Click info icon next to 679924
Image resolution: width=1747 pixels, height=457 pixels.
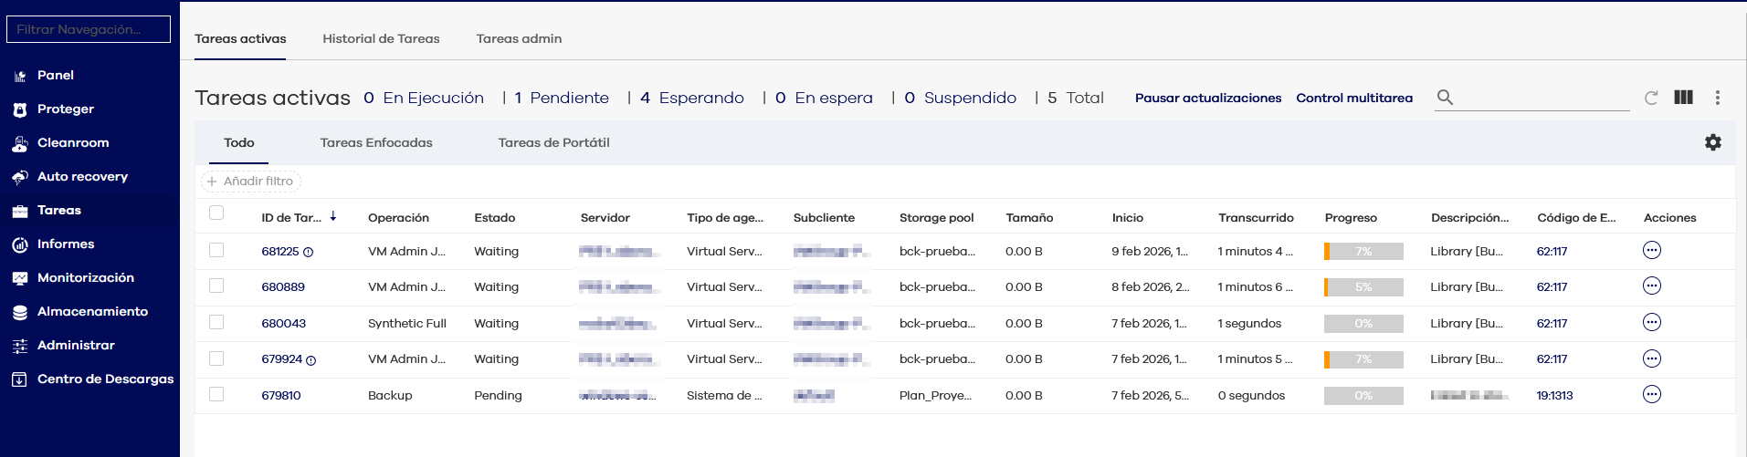[x=311, y=360]
